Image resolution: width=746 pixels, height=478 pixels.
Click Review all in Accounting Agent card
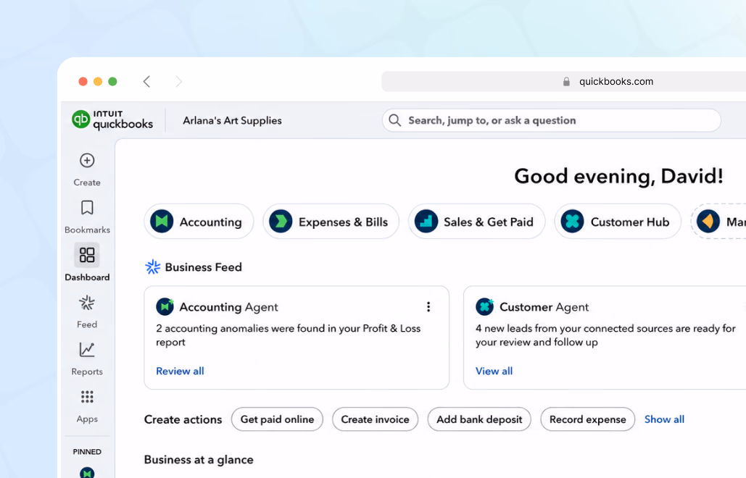[x=180, y=371]
